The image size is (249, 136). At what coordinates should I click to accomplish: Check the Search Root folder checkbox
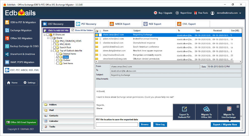point(54,47)
